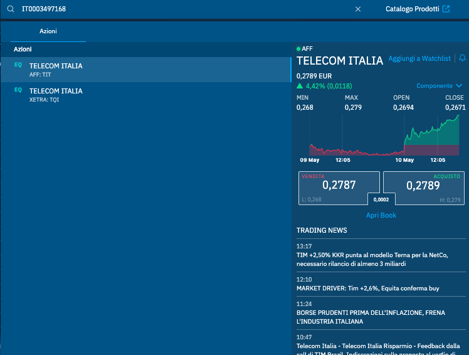Click Aggiungi a Watchlist link
469x355 pixels.
tap(419, 59)
